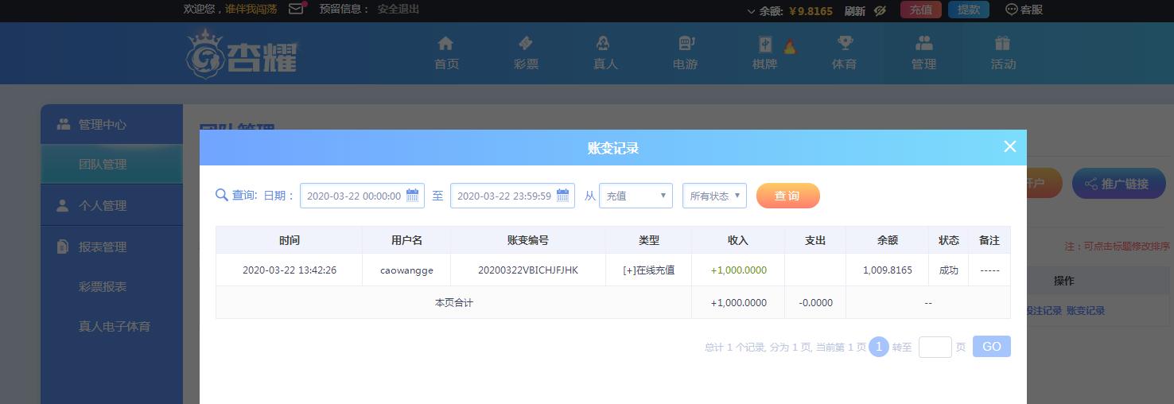Open the 体育 trophy icon

click(x=845, y=43)
